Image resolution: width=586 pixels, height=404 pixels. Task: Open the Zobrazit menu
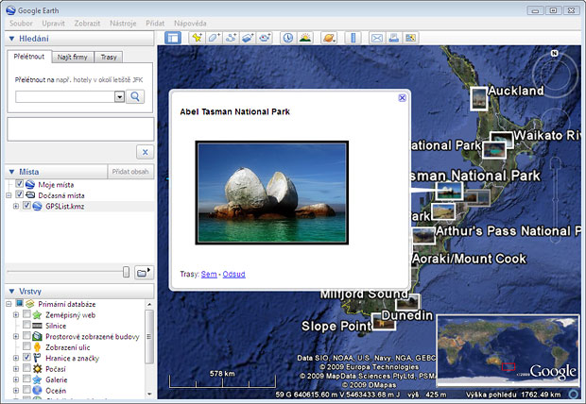coord(87,24)
